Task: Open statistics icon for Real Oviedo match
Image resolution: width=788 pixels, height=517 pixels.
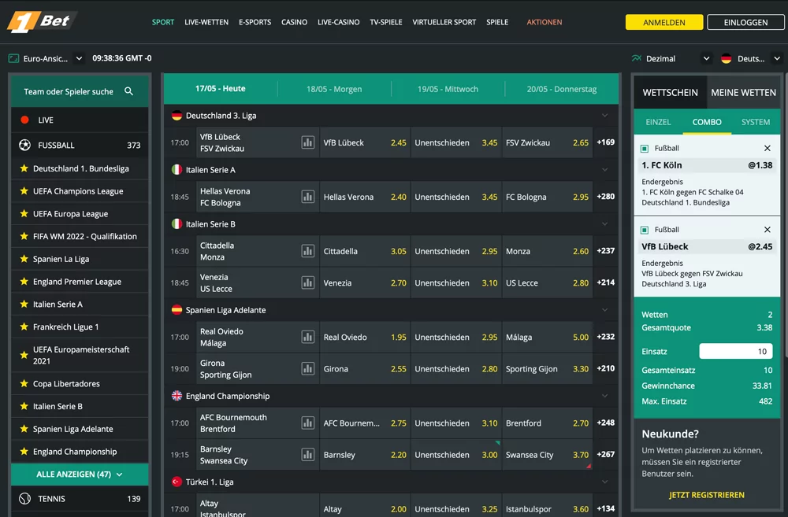Action: click(x=307, y=337)
